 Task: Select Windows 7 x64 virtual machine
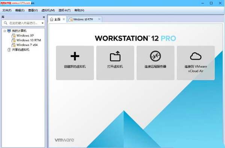pyautogui.click(x=27, y=45)
